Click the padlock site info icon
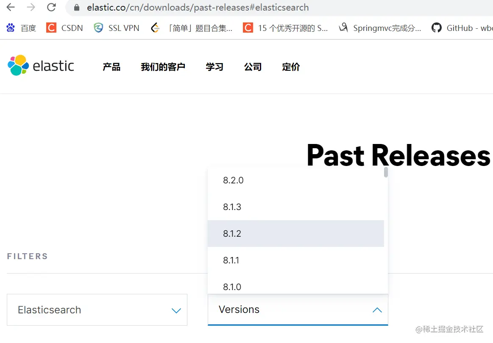This screenshot has height=343, width=493. tap(76, 7)
